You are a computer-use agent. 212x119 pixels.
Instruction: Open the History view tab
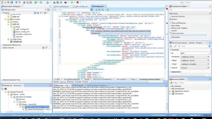(85, 82)
